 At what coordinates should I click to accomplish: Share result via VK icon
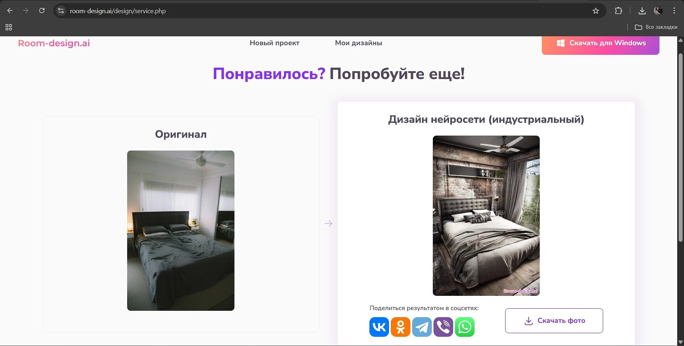click(379, 327)
